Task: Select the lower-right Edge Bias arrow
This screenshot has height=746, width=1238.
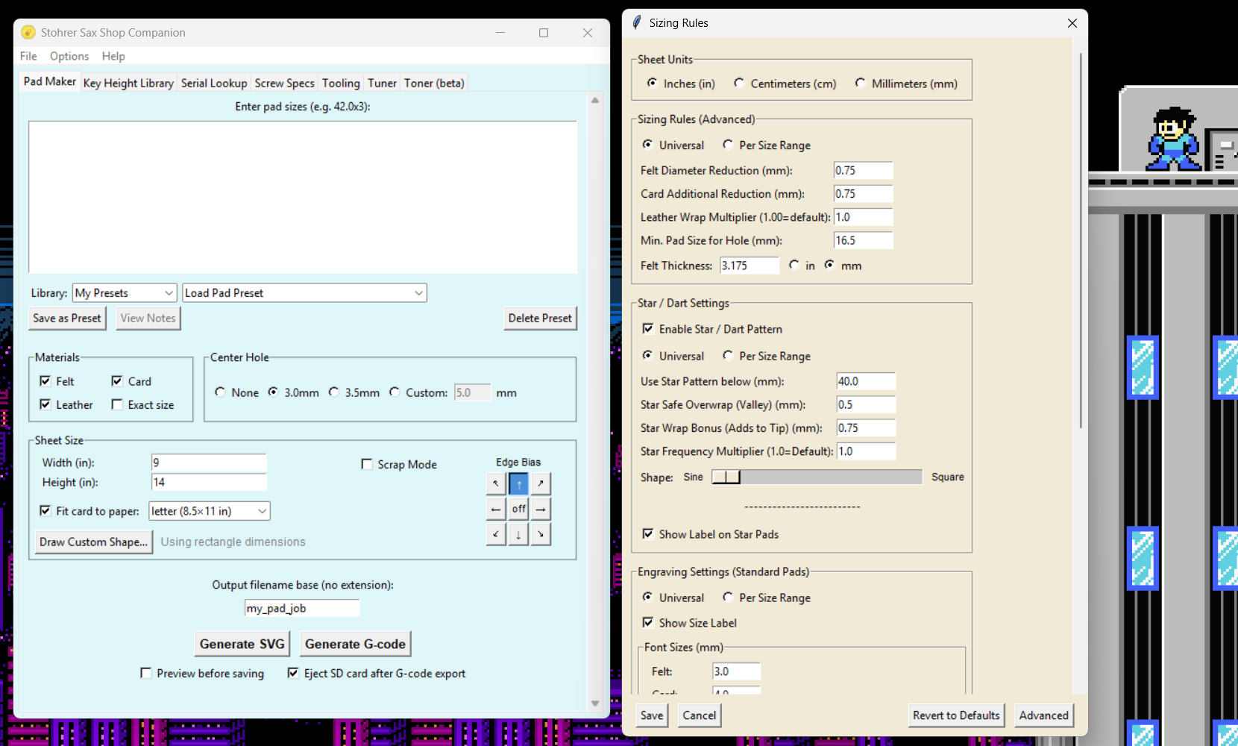Action: [x=541, y=534]
